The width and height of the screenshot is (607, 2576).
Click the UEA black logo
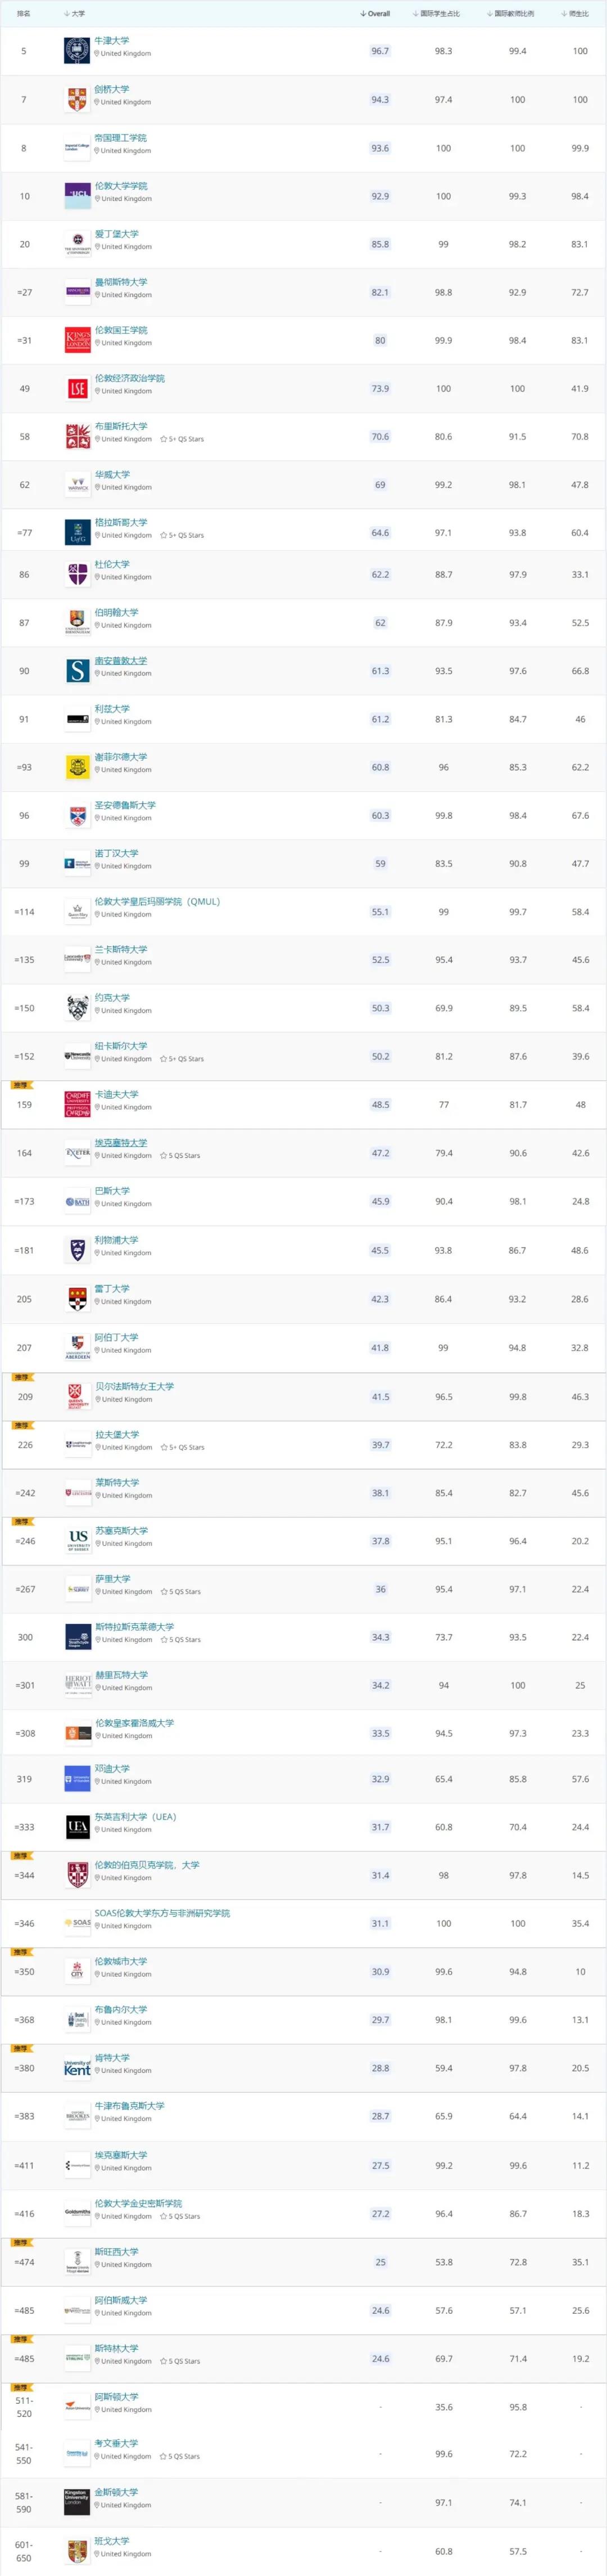click(x=77, y=1827)
